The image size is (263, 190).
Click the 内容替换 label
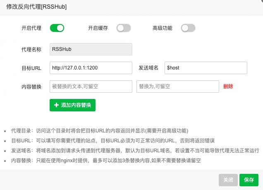[31, 87]
